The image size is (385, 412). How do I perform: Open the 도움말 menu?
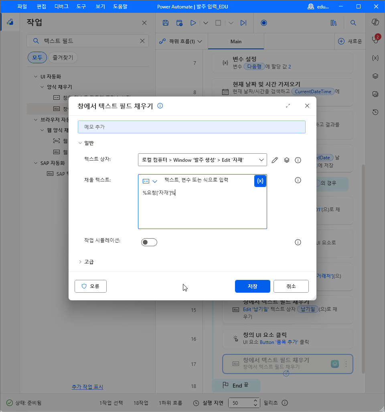pyautogui.click(x=120, y=6)
